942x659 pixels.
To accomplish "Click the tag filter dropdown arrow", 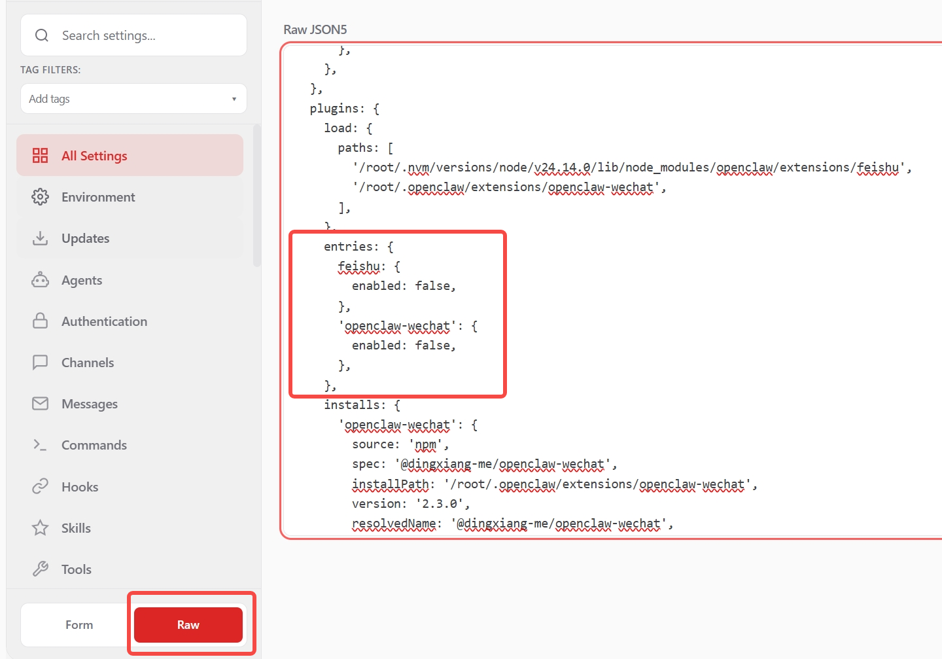I will [234, 99].
